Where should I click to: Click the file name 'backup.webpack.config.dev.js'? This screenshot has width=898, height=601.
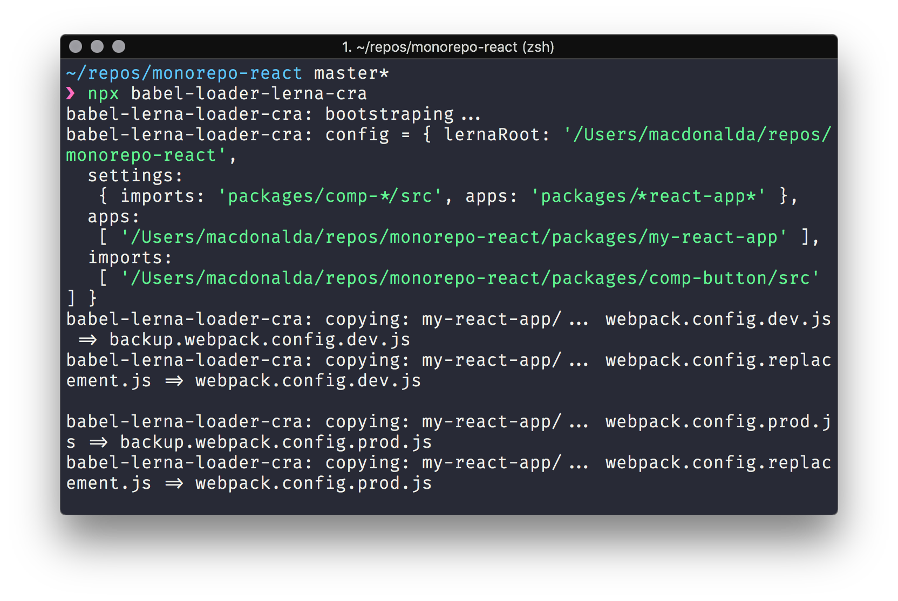[x=260, y=340]
